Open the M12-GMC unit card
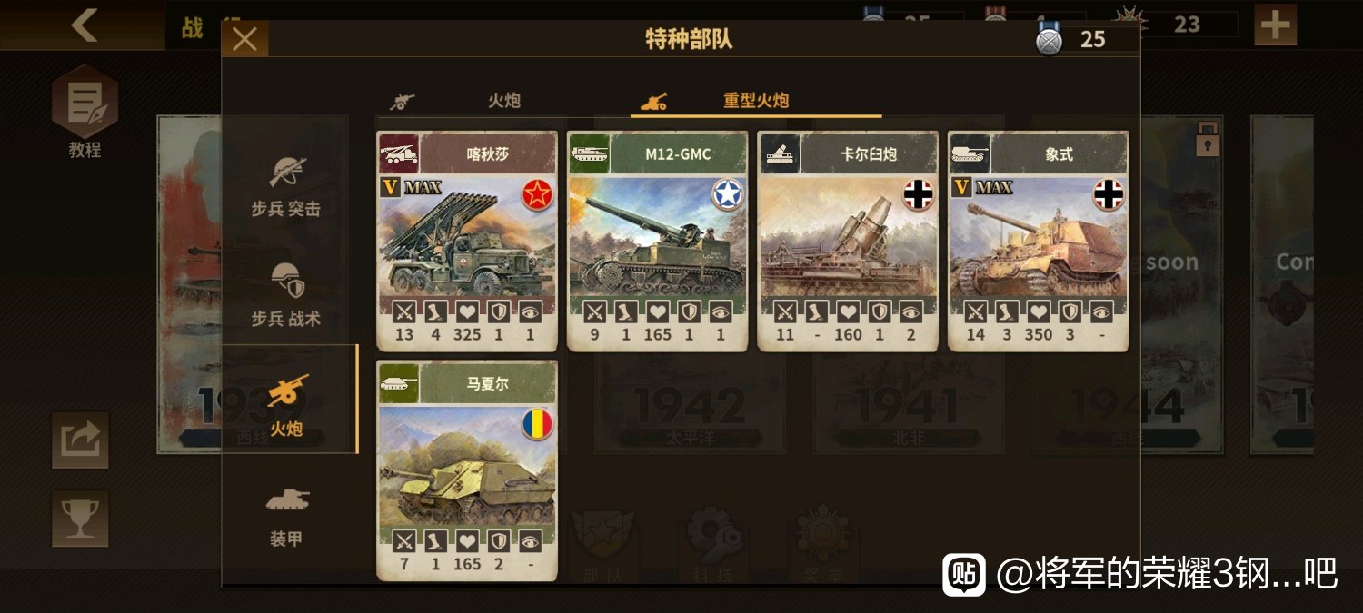Viewport: 1363px width, 613px height. 658,242
